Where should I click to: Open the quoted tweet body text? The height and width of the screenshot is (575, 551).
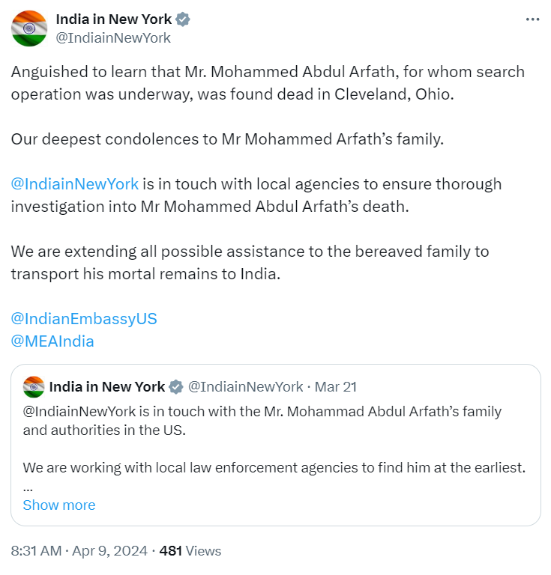pyautogui.click(x=274, y=439)
